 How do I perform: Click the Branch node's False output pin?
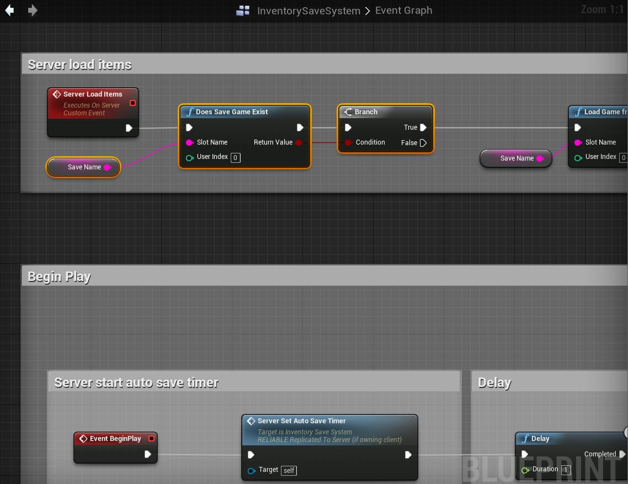(x=423, y=143)
